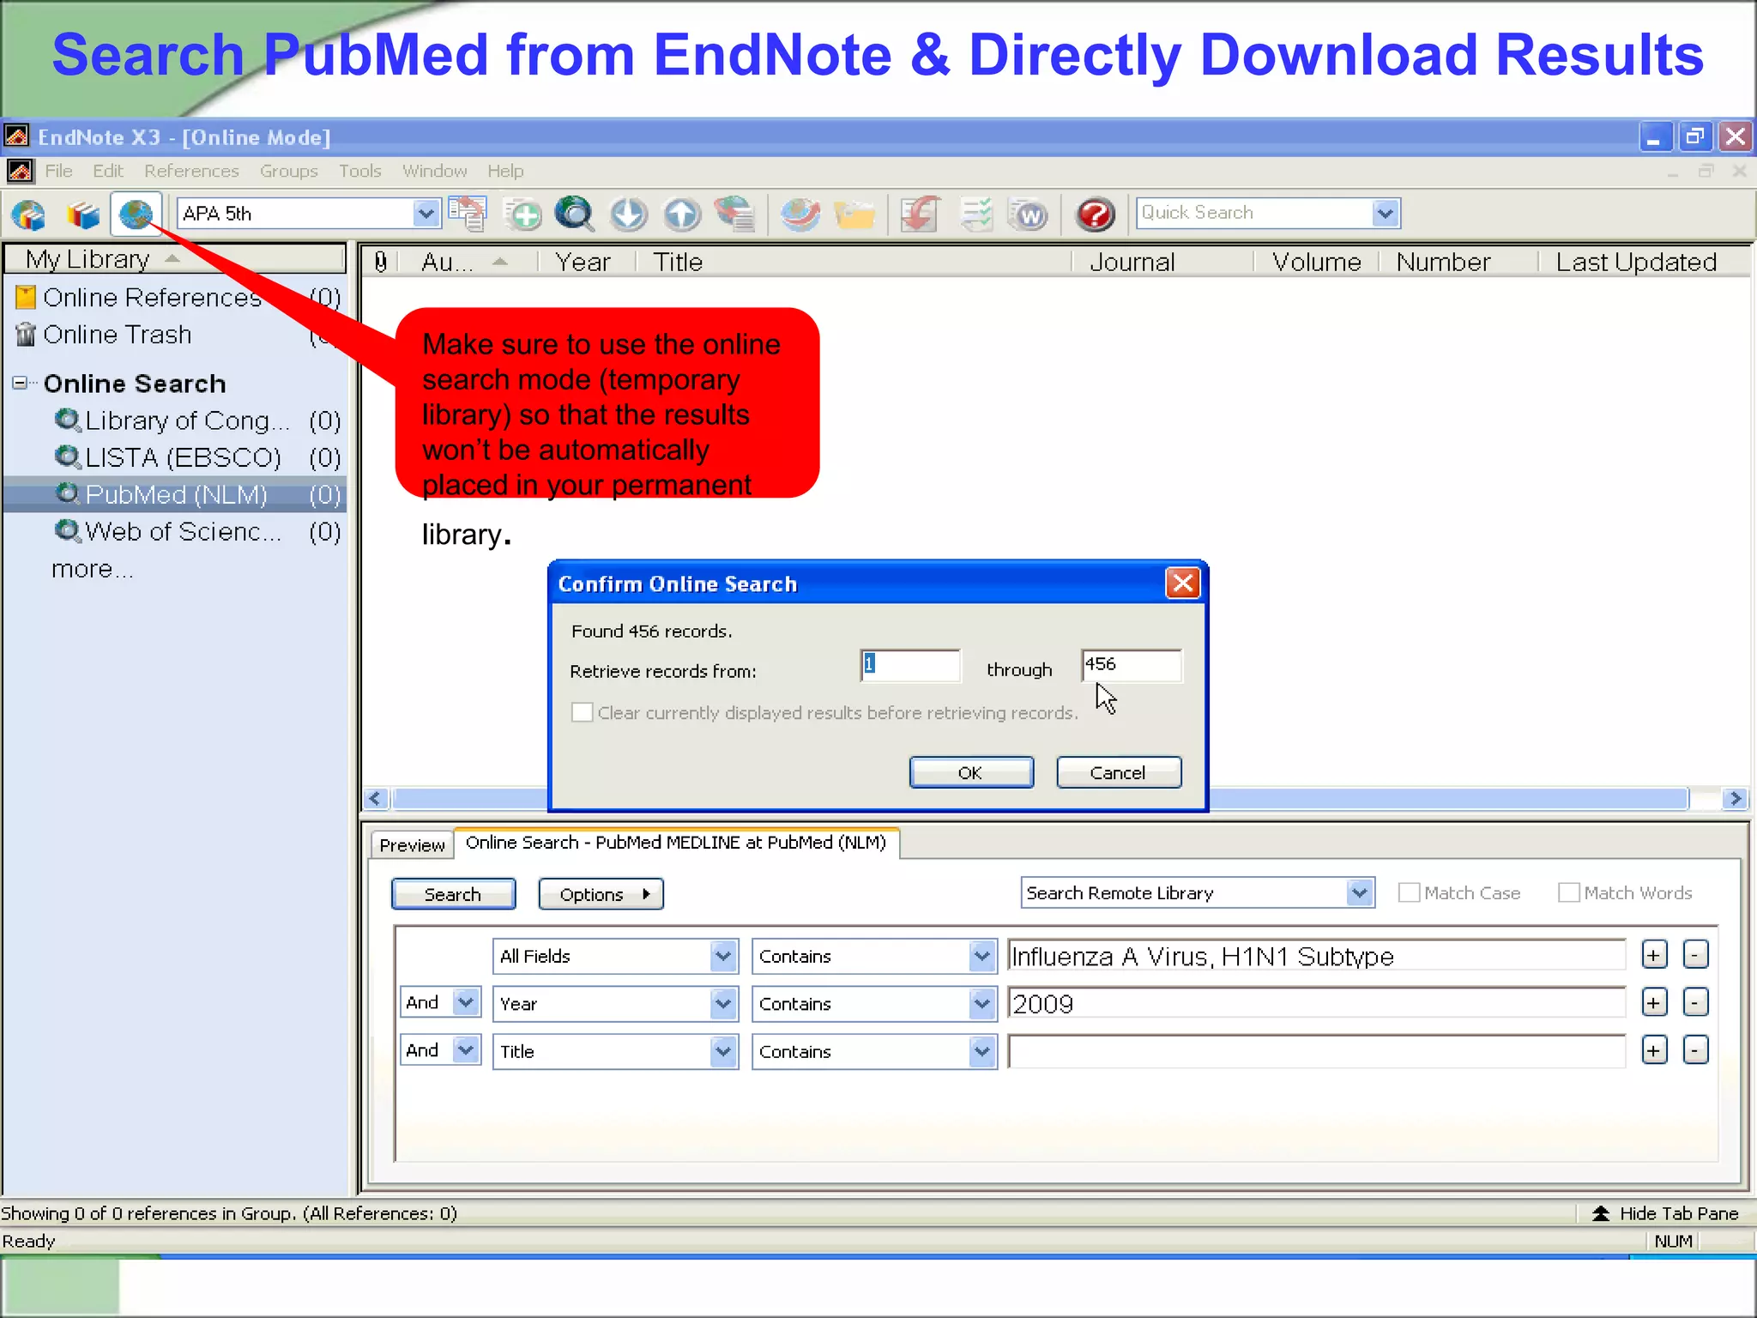Add search row after Influenza term

(1654, 955)
